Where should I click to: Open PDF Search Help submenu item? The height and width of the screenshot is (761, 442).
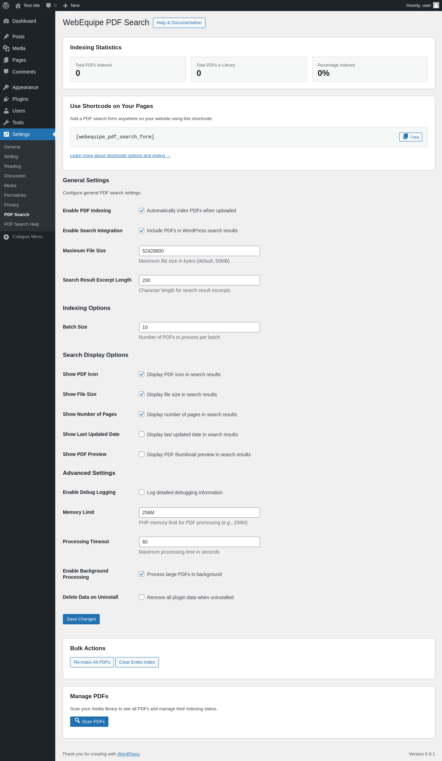(21, 224)
